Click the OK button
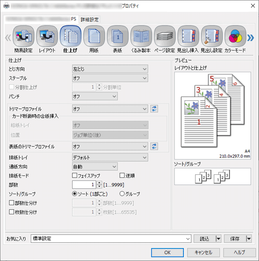The width and height of the screenshot is (259, 261). tap(167, 252)
